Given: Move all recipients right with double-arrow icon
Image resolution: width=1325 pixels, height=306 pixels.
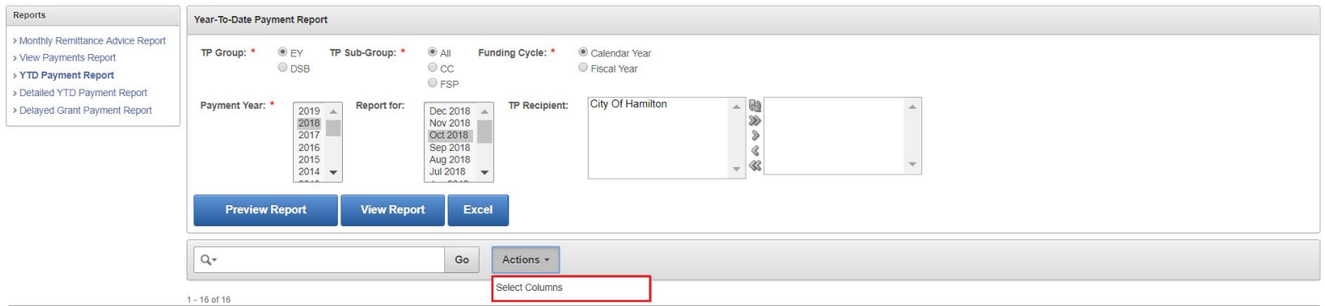Looking at the screenshot, I should pyautogui.click(x=755, y=121).
